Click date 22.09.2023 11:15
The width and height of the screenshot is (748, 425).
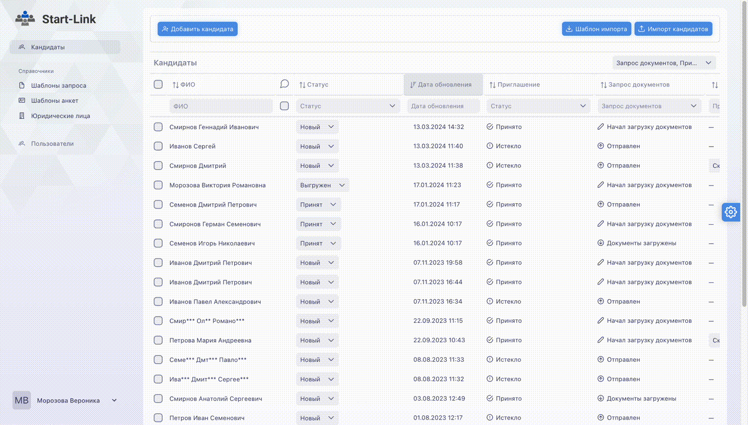(x=438, y=321)
